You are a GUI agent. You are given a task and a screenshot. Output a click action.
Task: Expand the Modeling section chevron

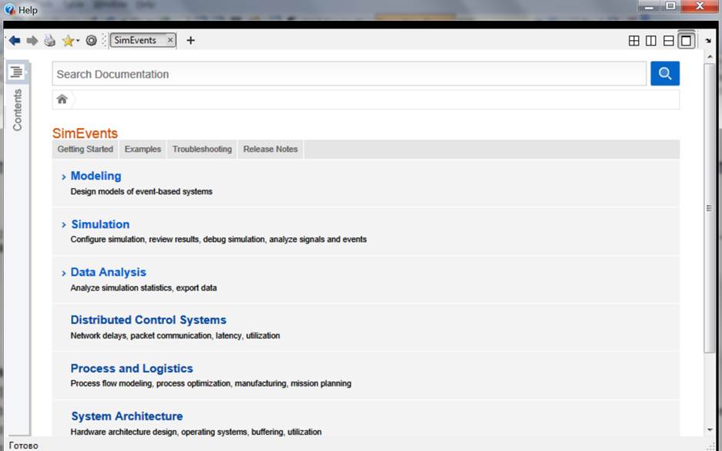pos(64,177)
